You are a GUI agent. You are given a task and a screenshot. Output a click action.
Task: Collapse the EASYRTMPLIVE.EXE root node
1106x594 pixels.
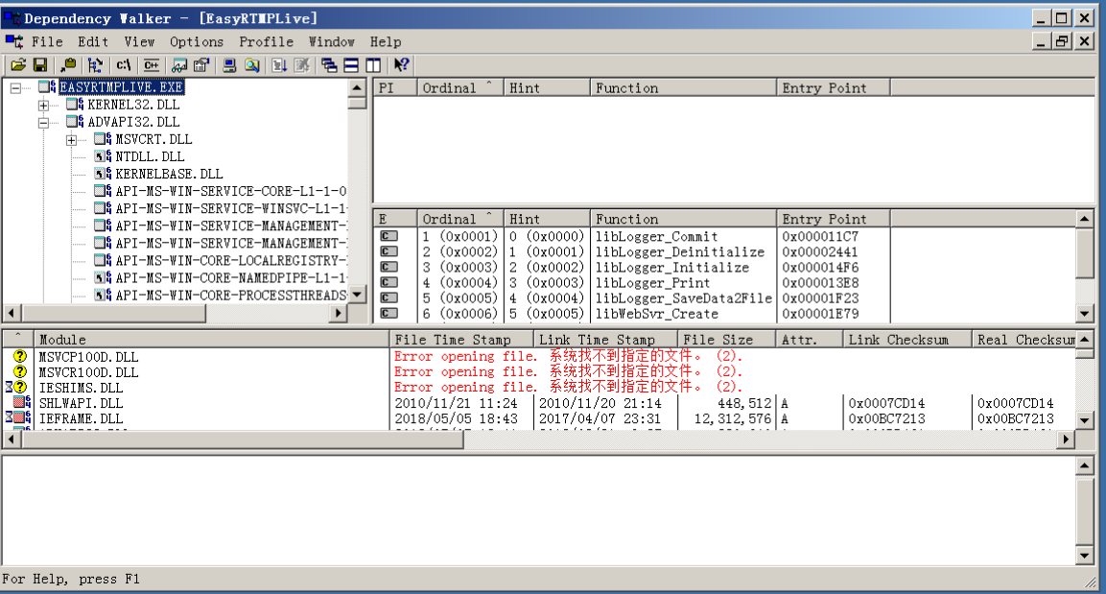pos(15,87)
